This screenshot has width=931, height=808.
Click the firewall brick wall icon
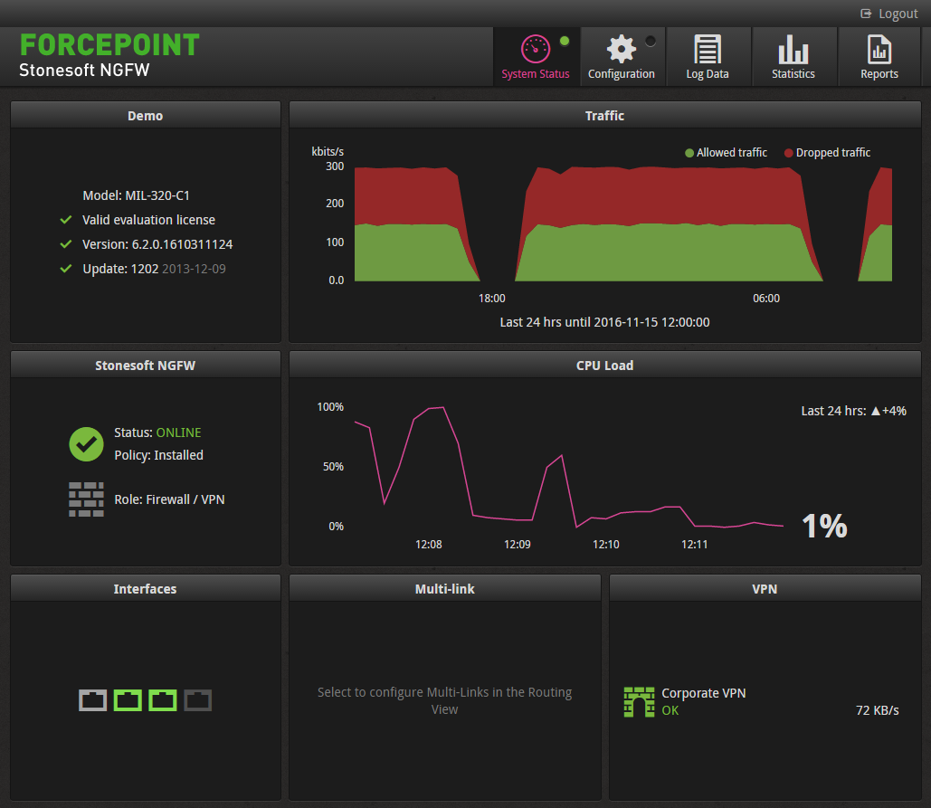click(x=87, y=499)
